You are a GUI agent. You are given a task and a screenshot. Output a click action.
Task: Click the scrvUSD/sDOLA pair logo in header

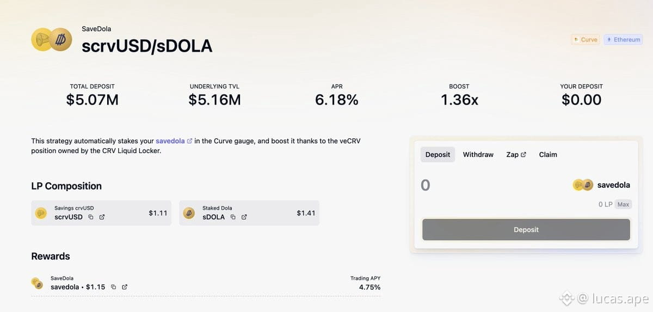coord(52,40)
